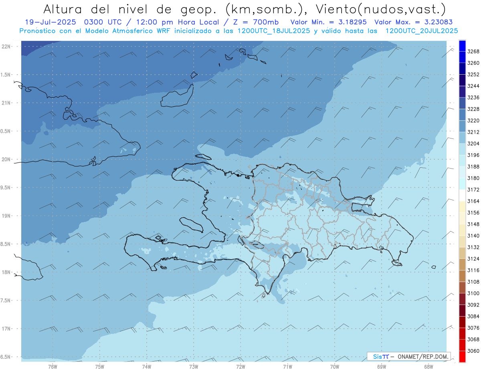Click the legend swatch between 3212 and 3220
Viewport: 481px width, 372px height.
[462, 126]
